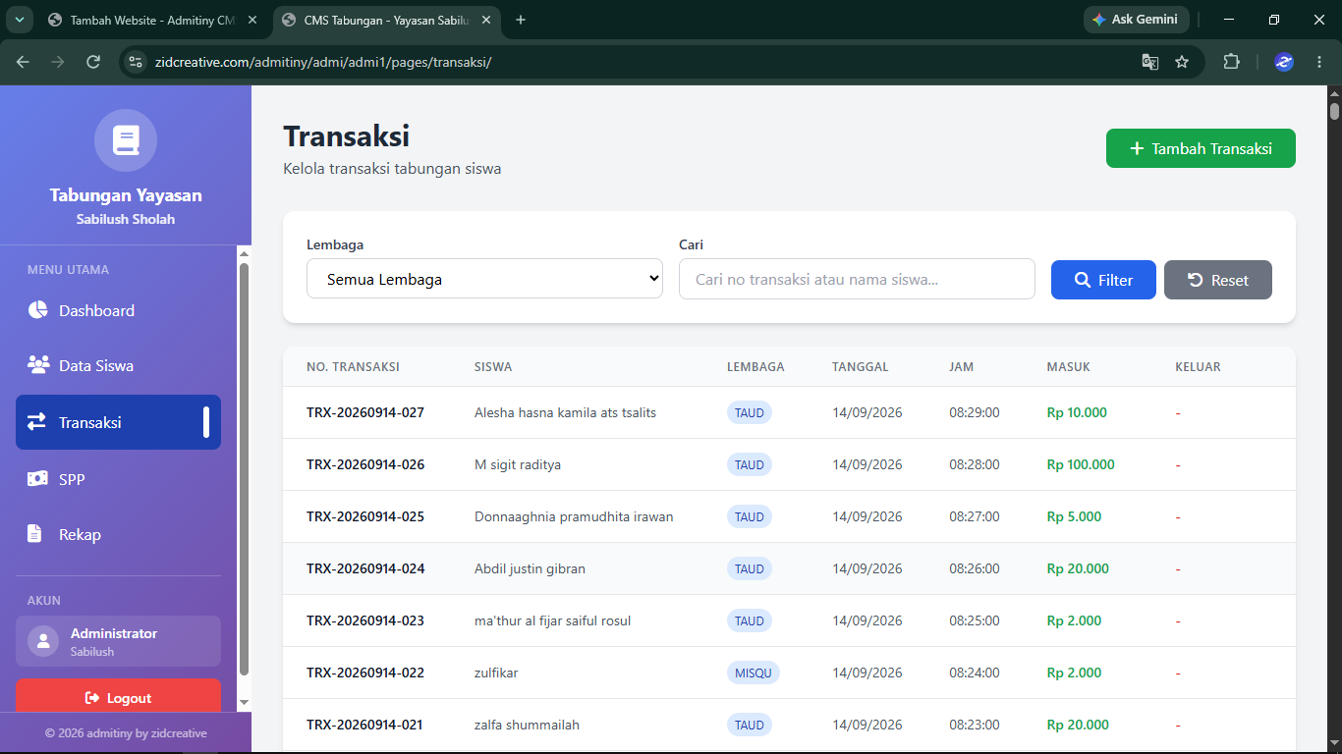The width and height of the screenshot is (1342, 754).
Task: Click the sidebar vertical scrollbar thumb
Action: [x=245, y=469]
